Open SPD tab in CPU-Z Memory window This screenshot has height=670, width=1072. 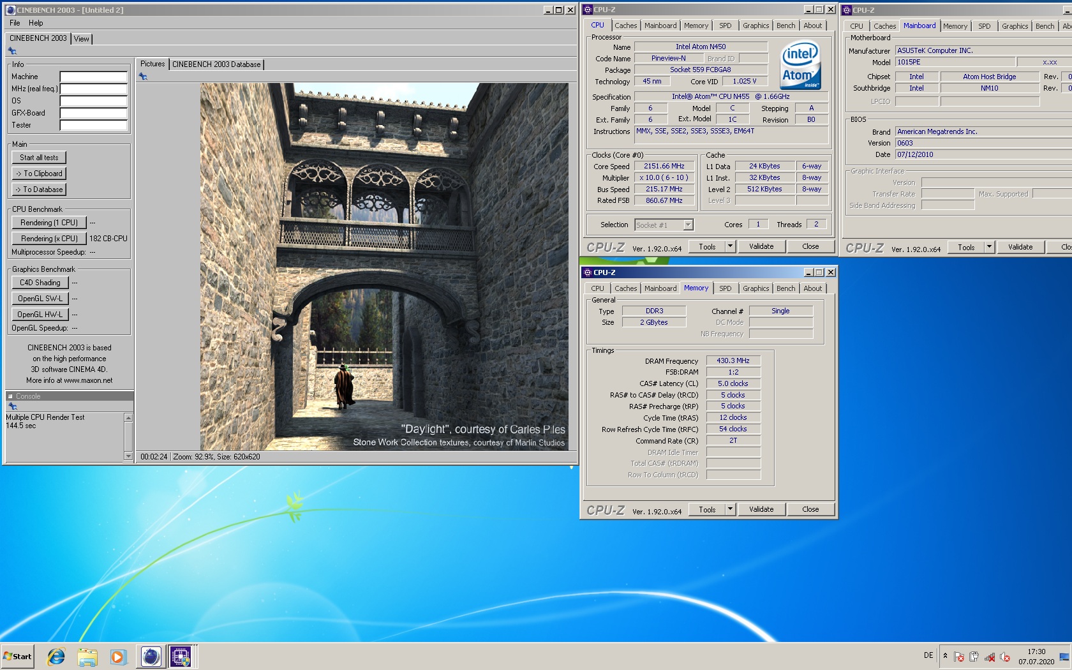coord(726,288)
